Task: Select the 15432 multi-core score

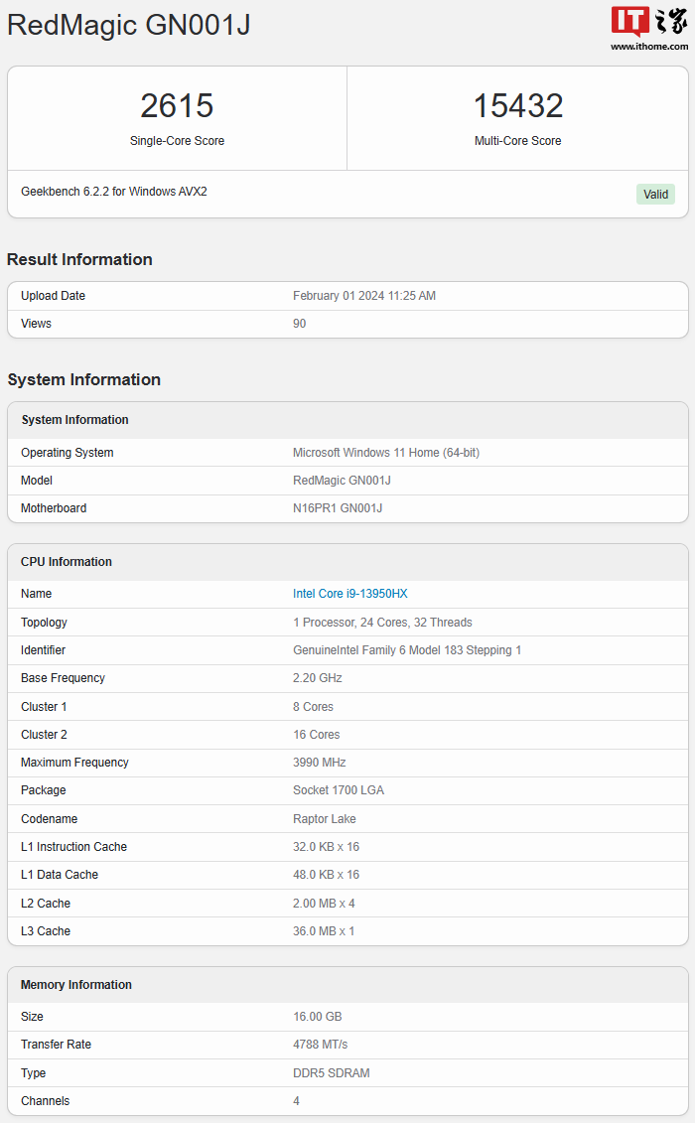Action: (517, 106)
